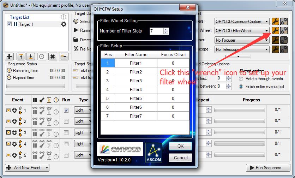Open camera wrench settings icon

click(275, 21)
